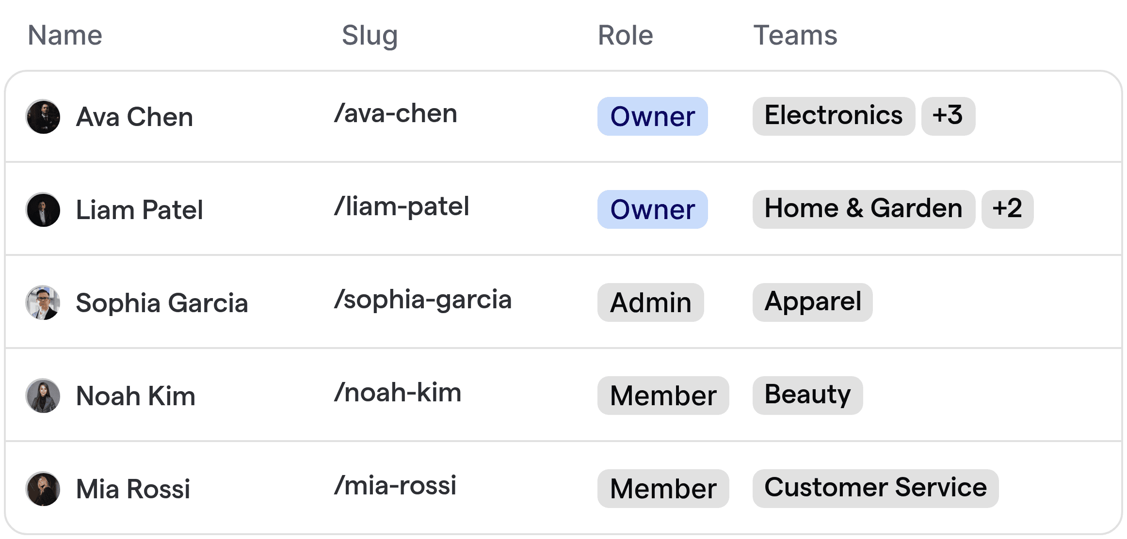Expand the +2 teams for Liam Patel
Screen dimensions: 1127x539
coord(1007,209)
